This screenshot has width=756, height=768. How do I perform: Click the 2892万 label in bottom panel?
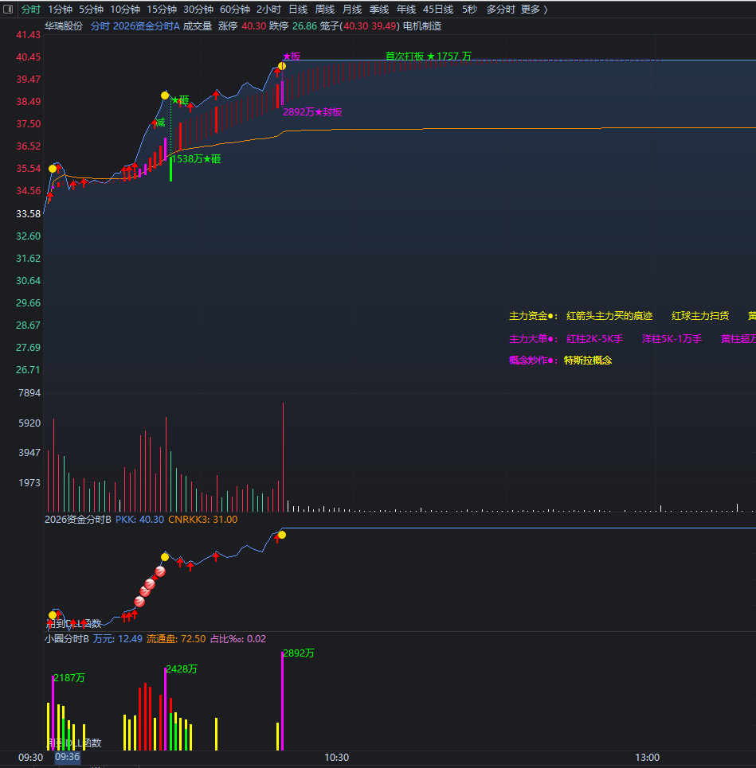[x=299, y=653]
